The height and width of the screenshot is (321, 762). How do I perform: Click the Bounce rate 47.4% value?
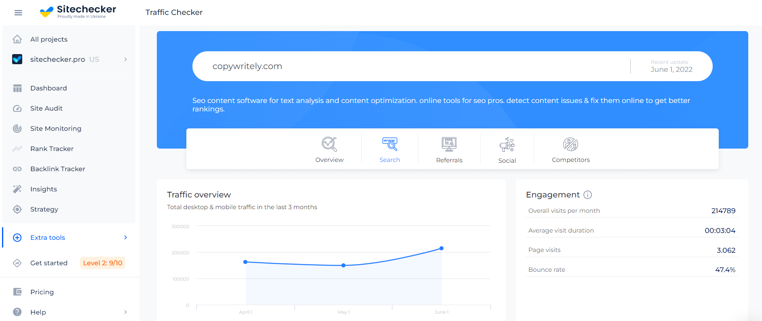point(725,270)
